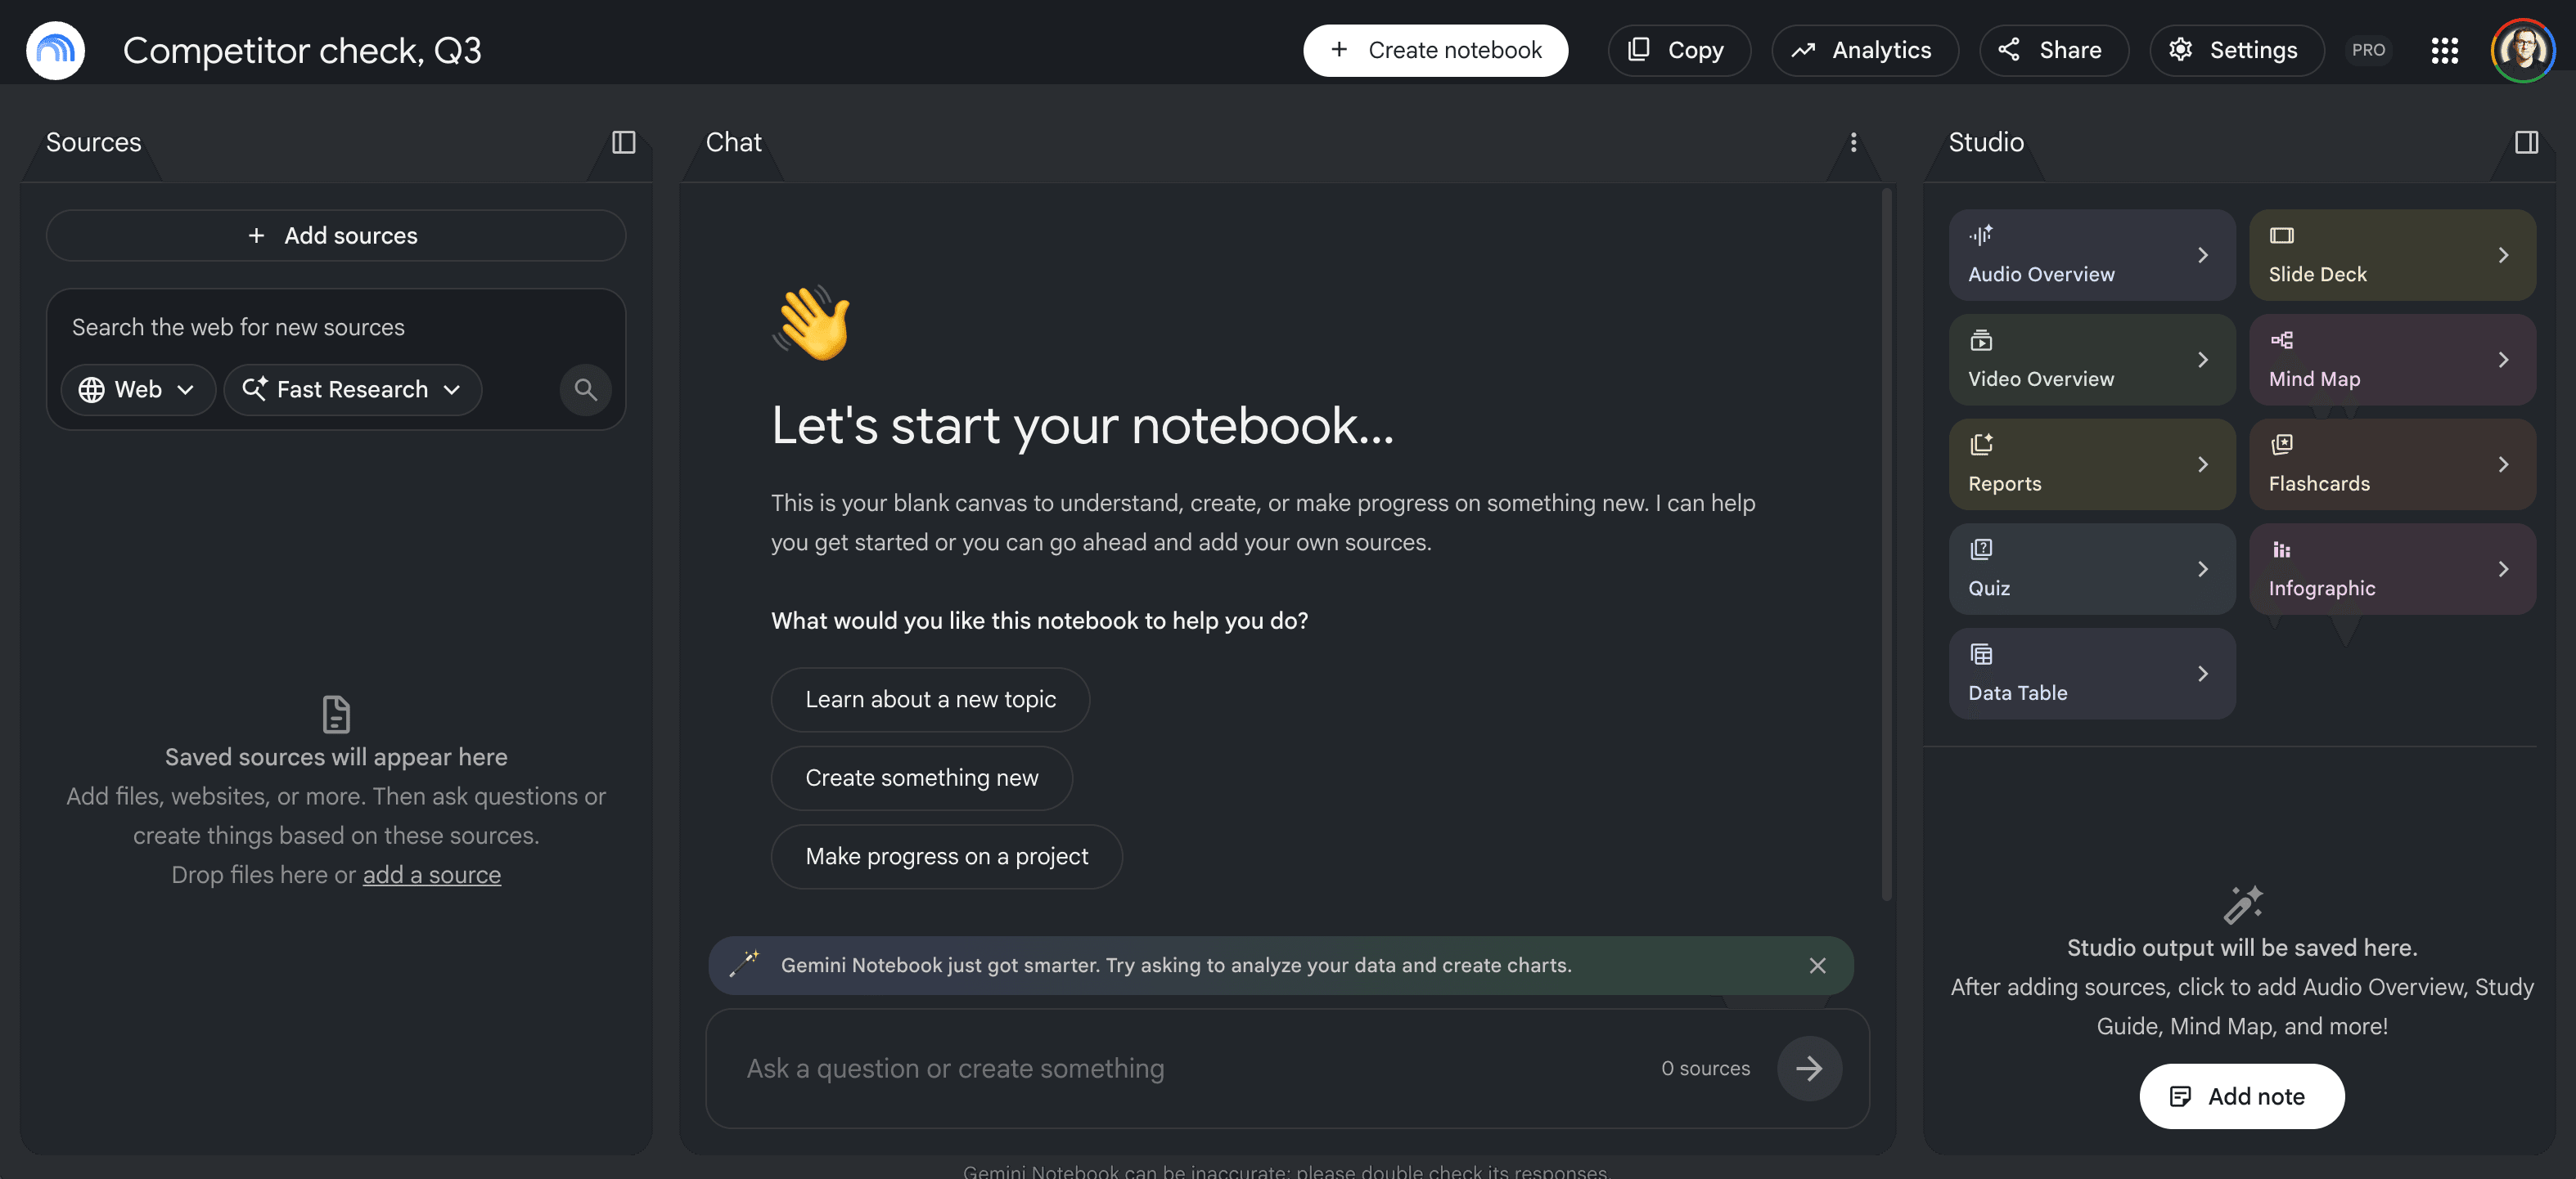2576x1179 pixels.
Task: Open the Fast Research mode dropdown
Action: click(352, 390)
